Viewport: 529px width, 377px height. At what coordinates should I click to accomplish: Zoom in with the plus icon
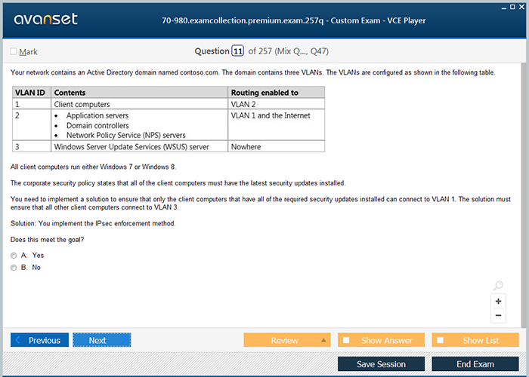pos(498,302)
